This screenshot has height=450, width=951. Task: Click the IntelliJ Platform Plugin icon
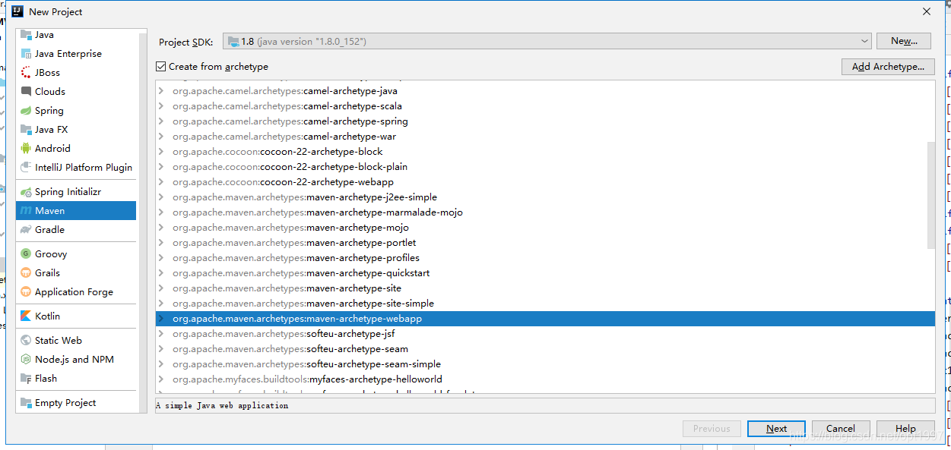pos(26,168)
